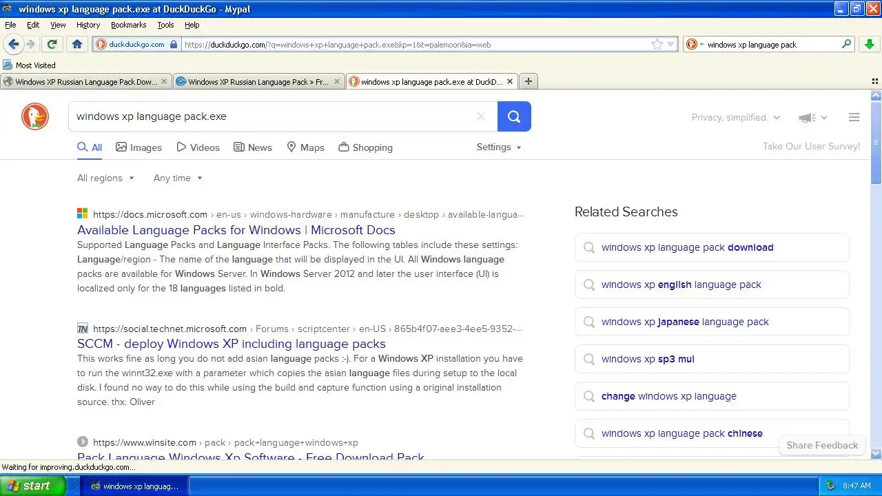Click the Mypal taskbar window button
Screen dimensions: 882x496
click(x=135, y=486)
